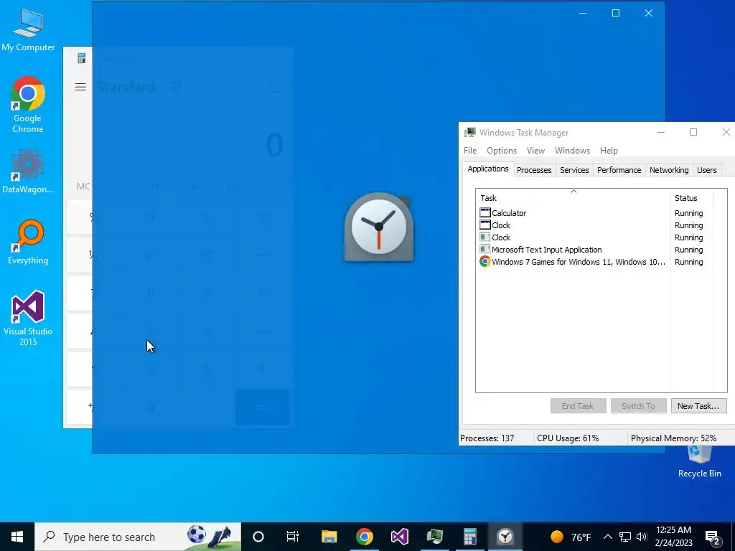
Task: Show hidden system tray icons
Action: (x=607, y=537)
